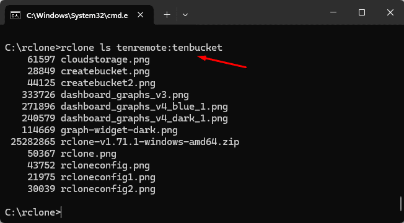Click the tenremote:tenbucket command text
The width and height of the screenshot is (404, 223).
point(169,48)
